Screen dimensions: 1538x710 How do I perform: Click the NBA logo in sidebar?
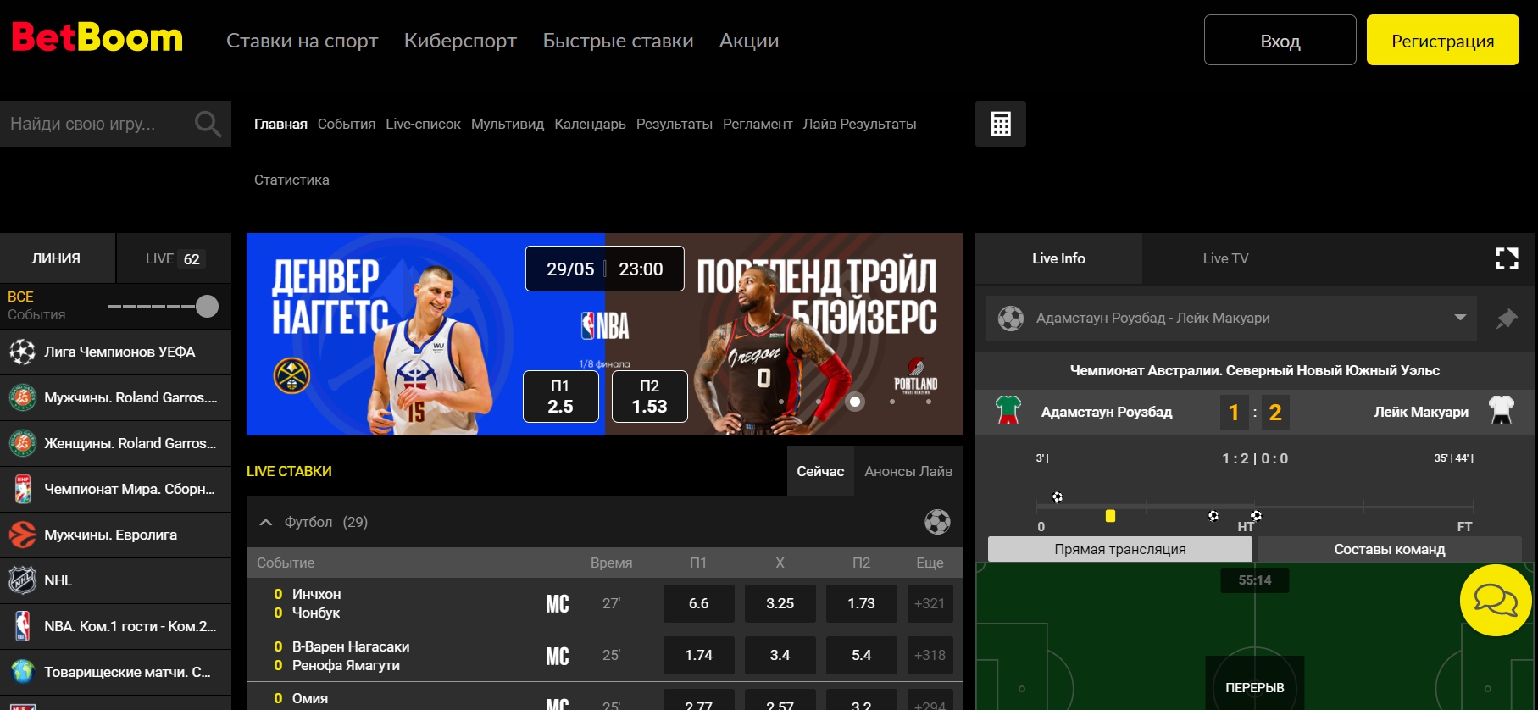point(23,626)
